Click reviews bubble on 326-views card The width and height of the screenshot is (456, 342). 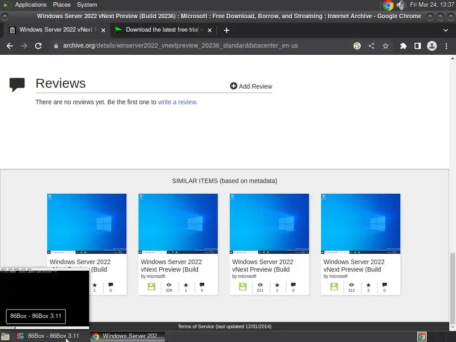tap(202, 285)
